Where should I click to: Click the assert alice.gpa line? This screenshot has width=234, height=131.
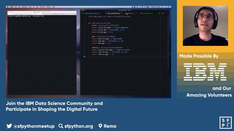pos(102,32)
